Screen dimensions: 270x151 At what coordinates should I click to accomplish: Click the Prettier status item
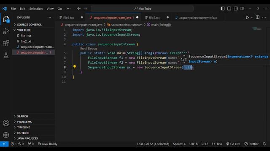pyautogui.click(x=251, y=144)
